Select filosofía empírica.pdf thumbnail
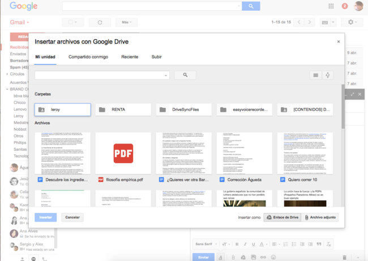Screen dimensions: 368x261 click(123, 153)
